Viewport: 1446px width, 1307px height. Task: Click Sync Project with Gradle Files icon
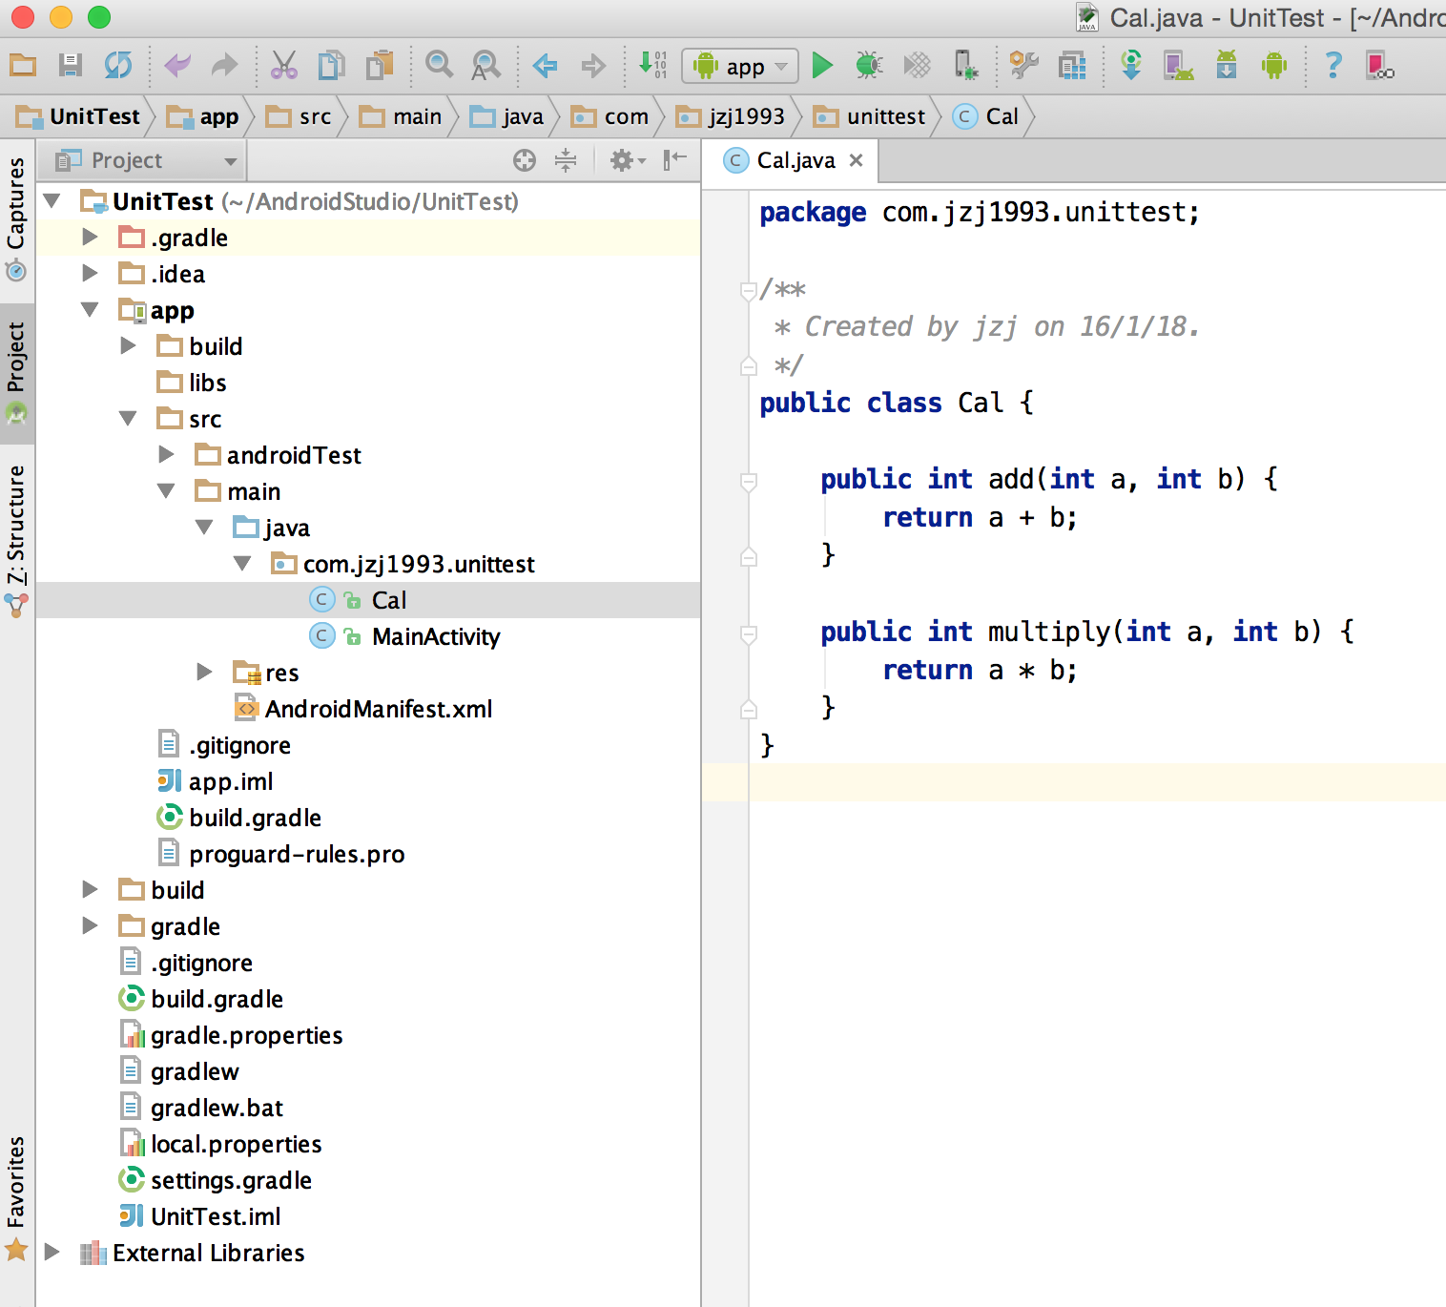(x=1130, y=66)
